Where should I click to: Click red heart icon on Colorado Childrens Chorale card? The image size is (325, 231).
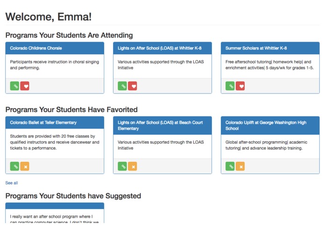[25, 86]
